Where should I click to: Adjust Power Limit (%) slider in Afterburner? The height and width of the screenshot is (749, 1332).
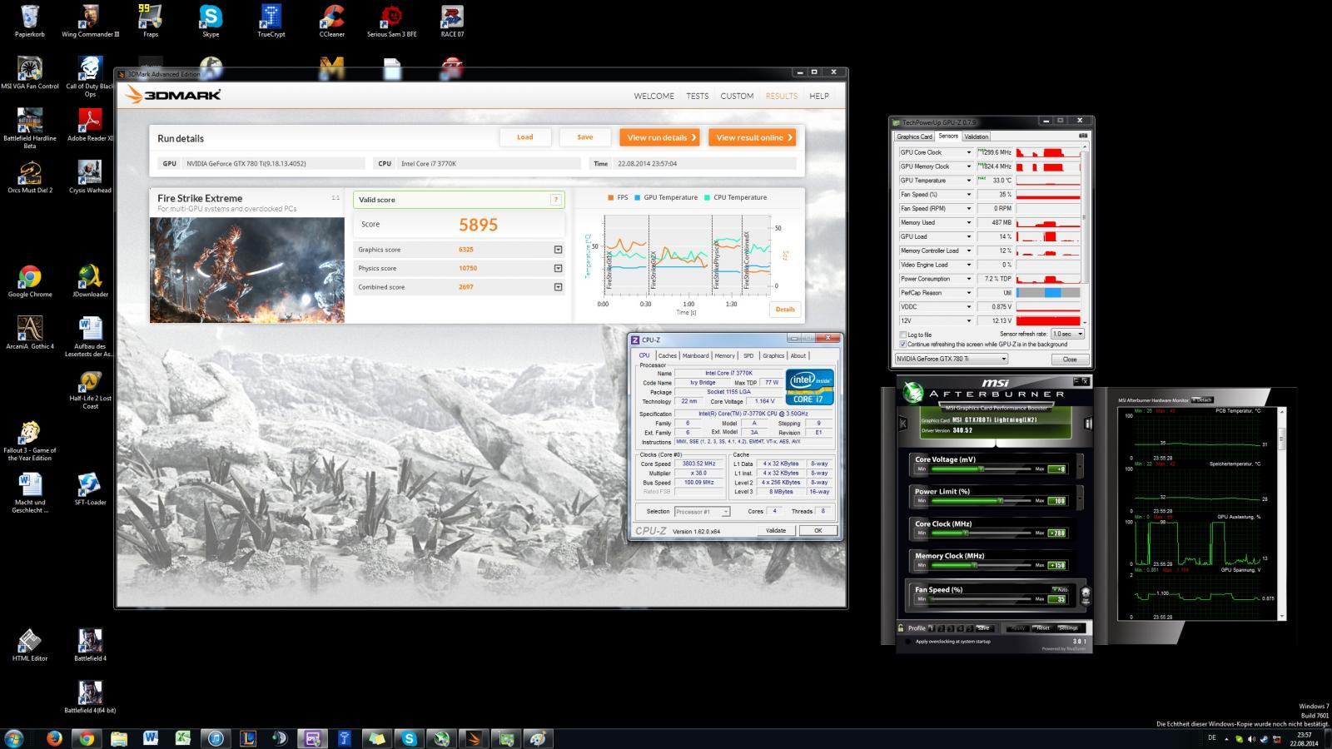tap(981, 501)
